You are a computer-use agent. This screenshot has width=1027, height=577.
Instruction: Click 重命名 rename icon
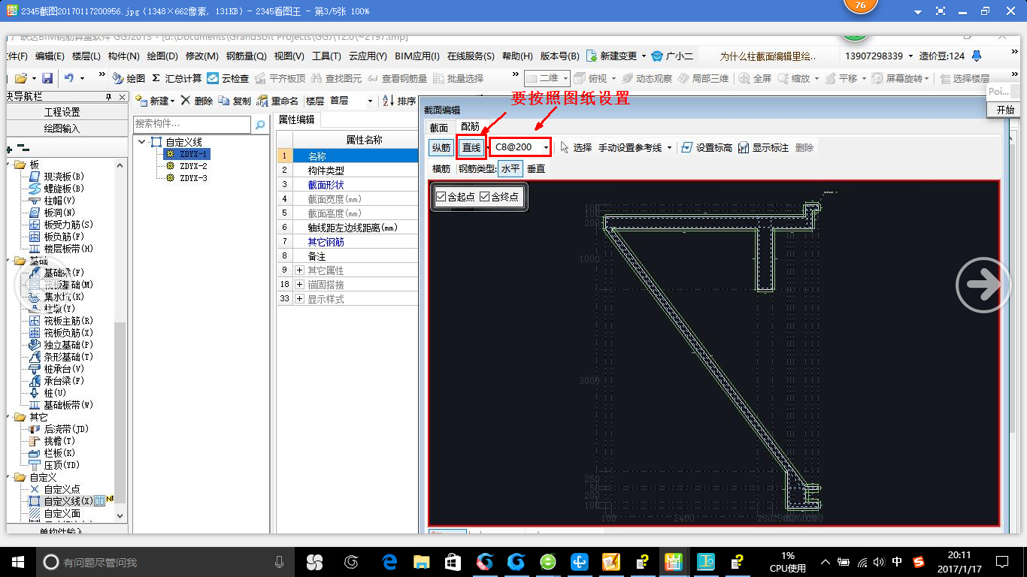262,101
